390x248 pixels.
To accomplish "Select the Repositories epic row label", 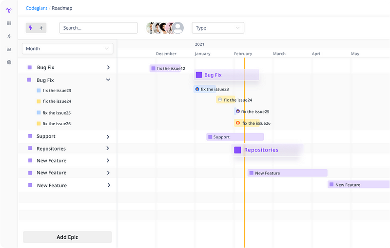I will pos(51,149).
